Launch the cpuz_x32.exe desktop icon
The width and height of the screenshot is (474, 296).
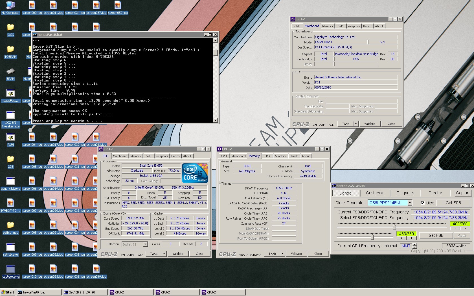pos(10,184)
